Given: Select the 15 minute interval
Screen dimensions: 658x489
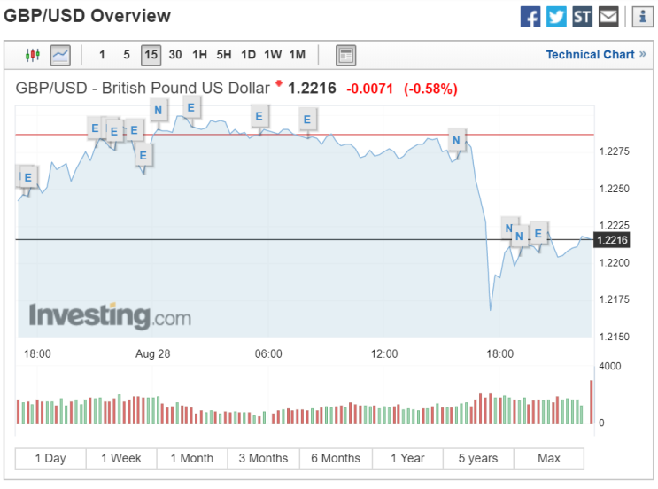Looking at the screenshot, I should [151, 55].
